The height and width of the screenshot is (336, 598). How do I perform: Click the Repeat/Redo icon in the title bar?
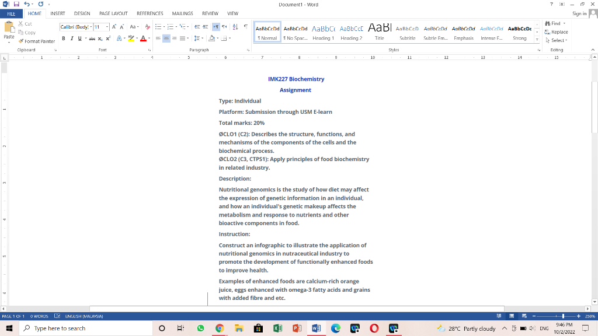click(41, 4)
